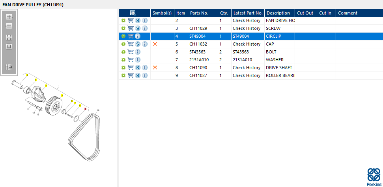Click gear icon for WASHER row
Viewport: 383px width, 187px height.
(123, 60)
